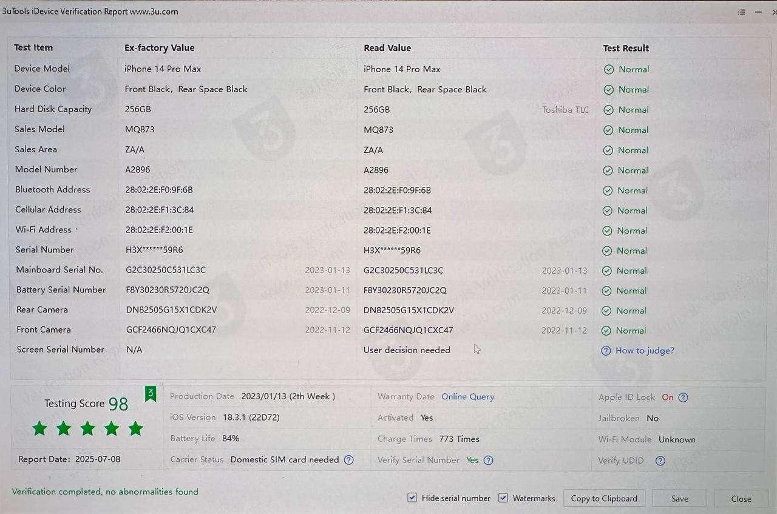
Task: Click the Screen Serial Number N/A cell
Action: click(x=134, y=350)
